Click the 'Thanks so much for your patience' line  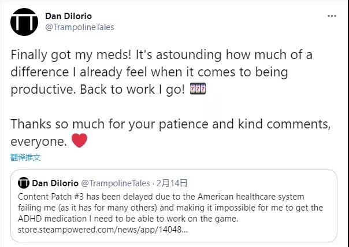tap(170, 124)
